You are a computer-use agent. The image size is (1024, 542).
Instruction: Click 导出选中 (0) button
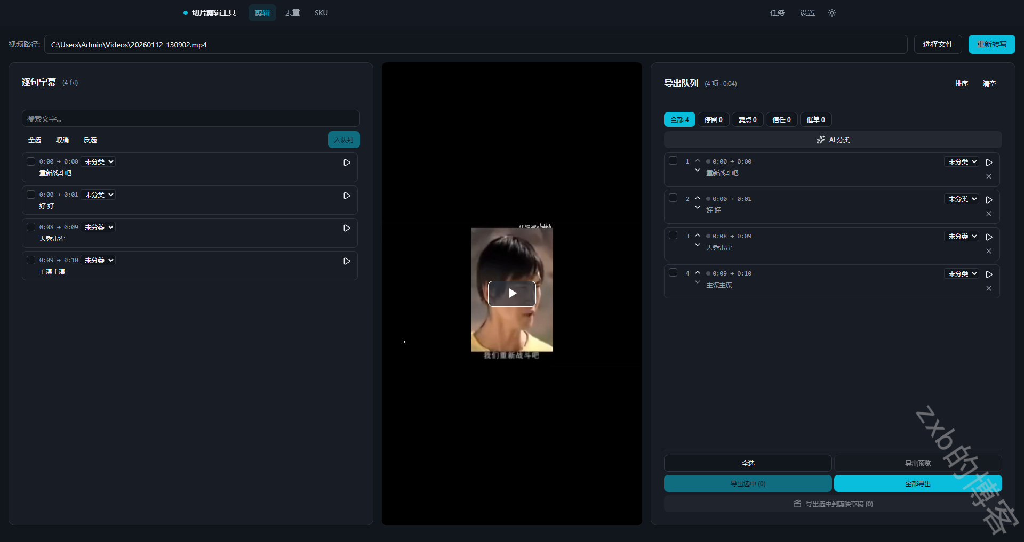pyautogui.click(x=748, y=483)
